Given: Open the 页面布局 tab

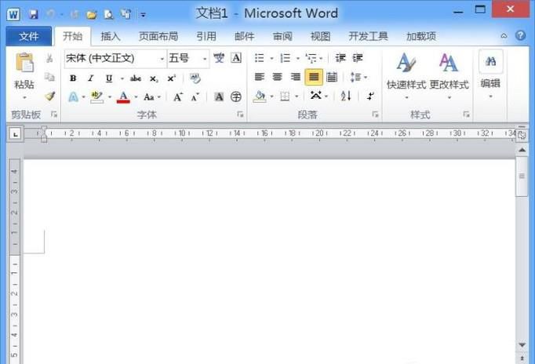Looking at the screenshot, I should coord(158,36).
